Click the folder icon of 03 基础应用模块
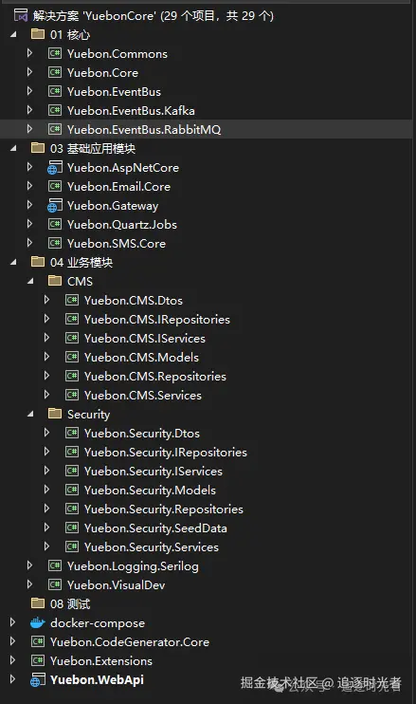Screen dimensions: 416x704 [x=38, y=148]
